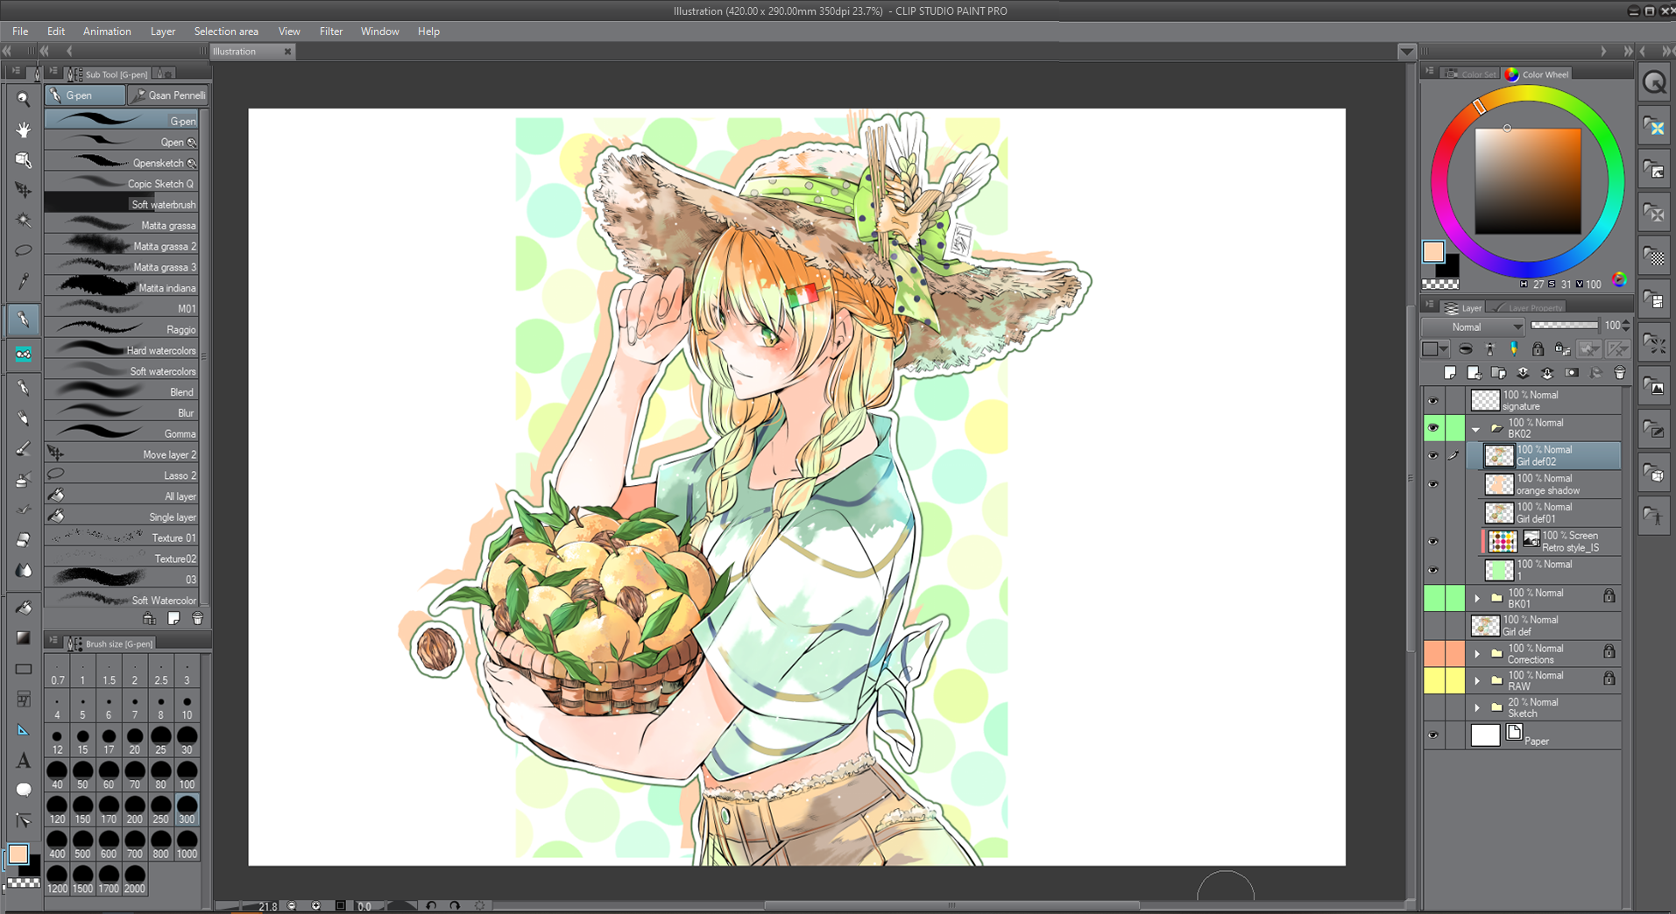Select the Gradient tool
This screenshot has width=1676, height=914.
coord(24,638)
